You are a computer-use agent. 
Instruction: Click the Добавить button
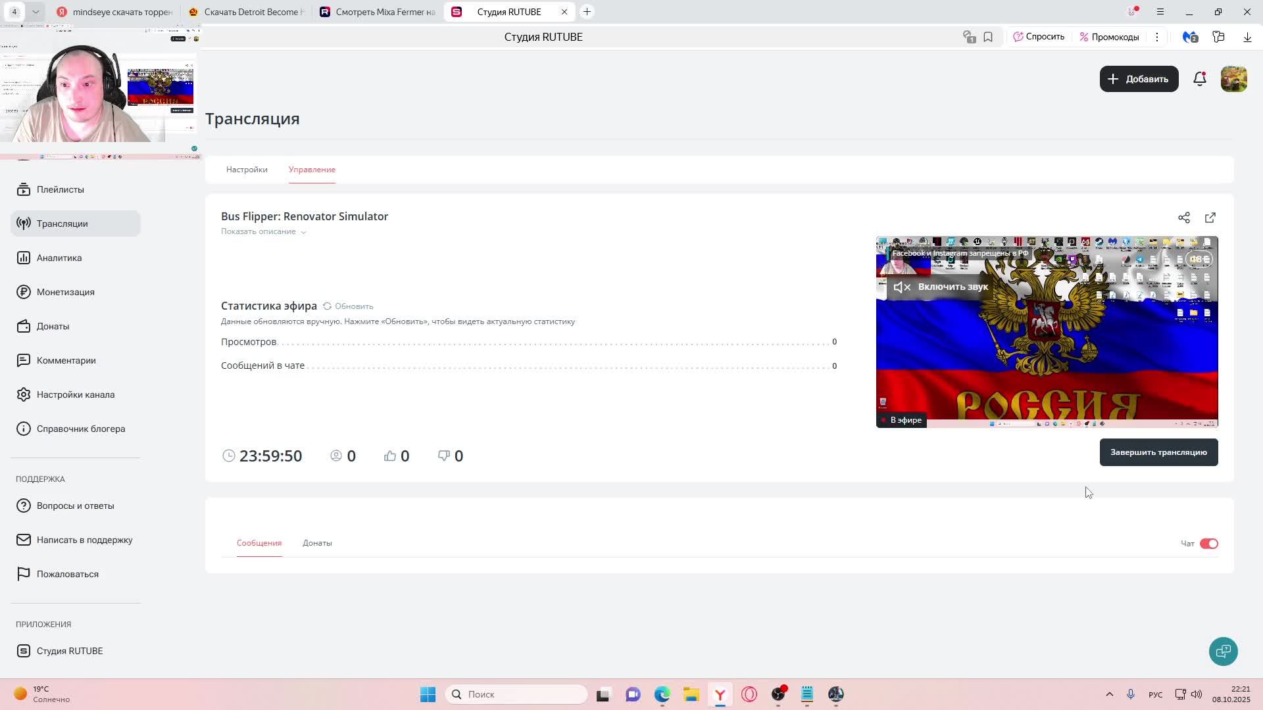pos(1139,79)
